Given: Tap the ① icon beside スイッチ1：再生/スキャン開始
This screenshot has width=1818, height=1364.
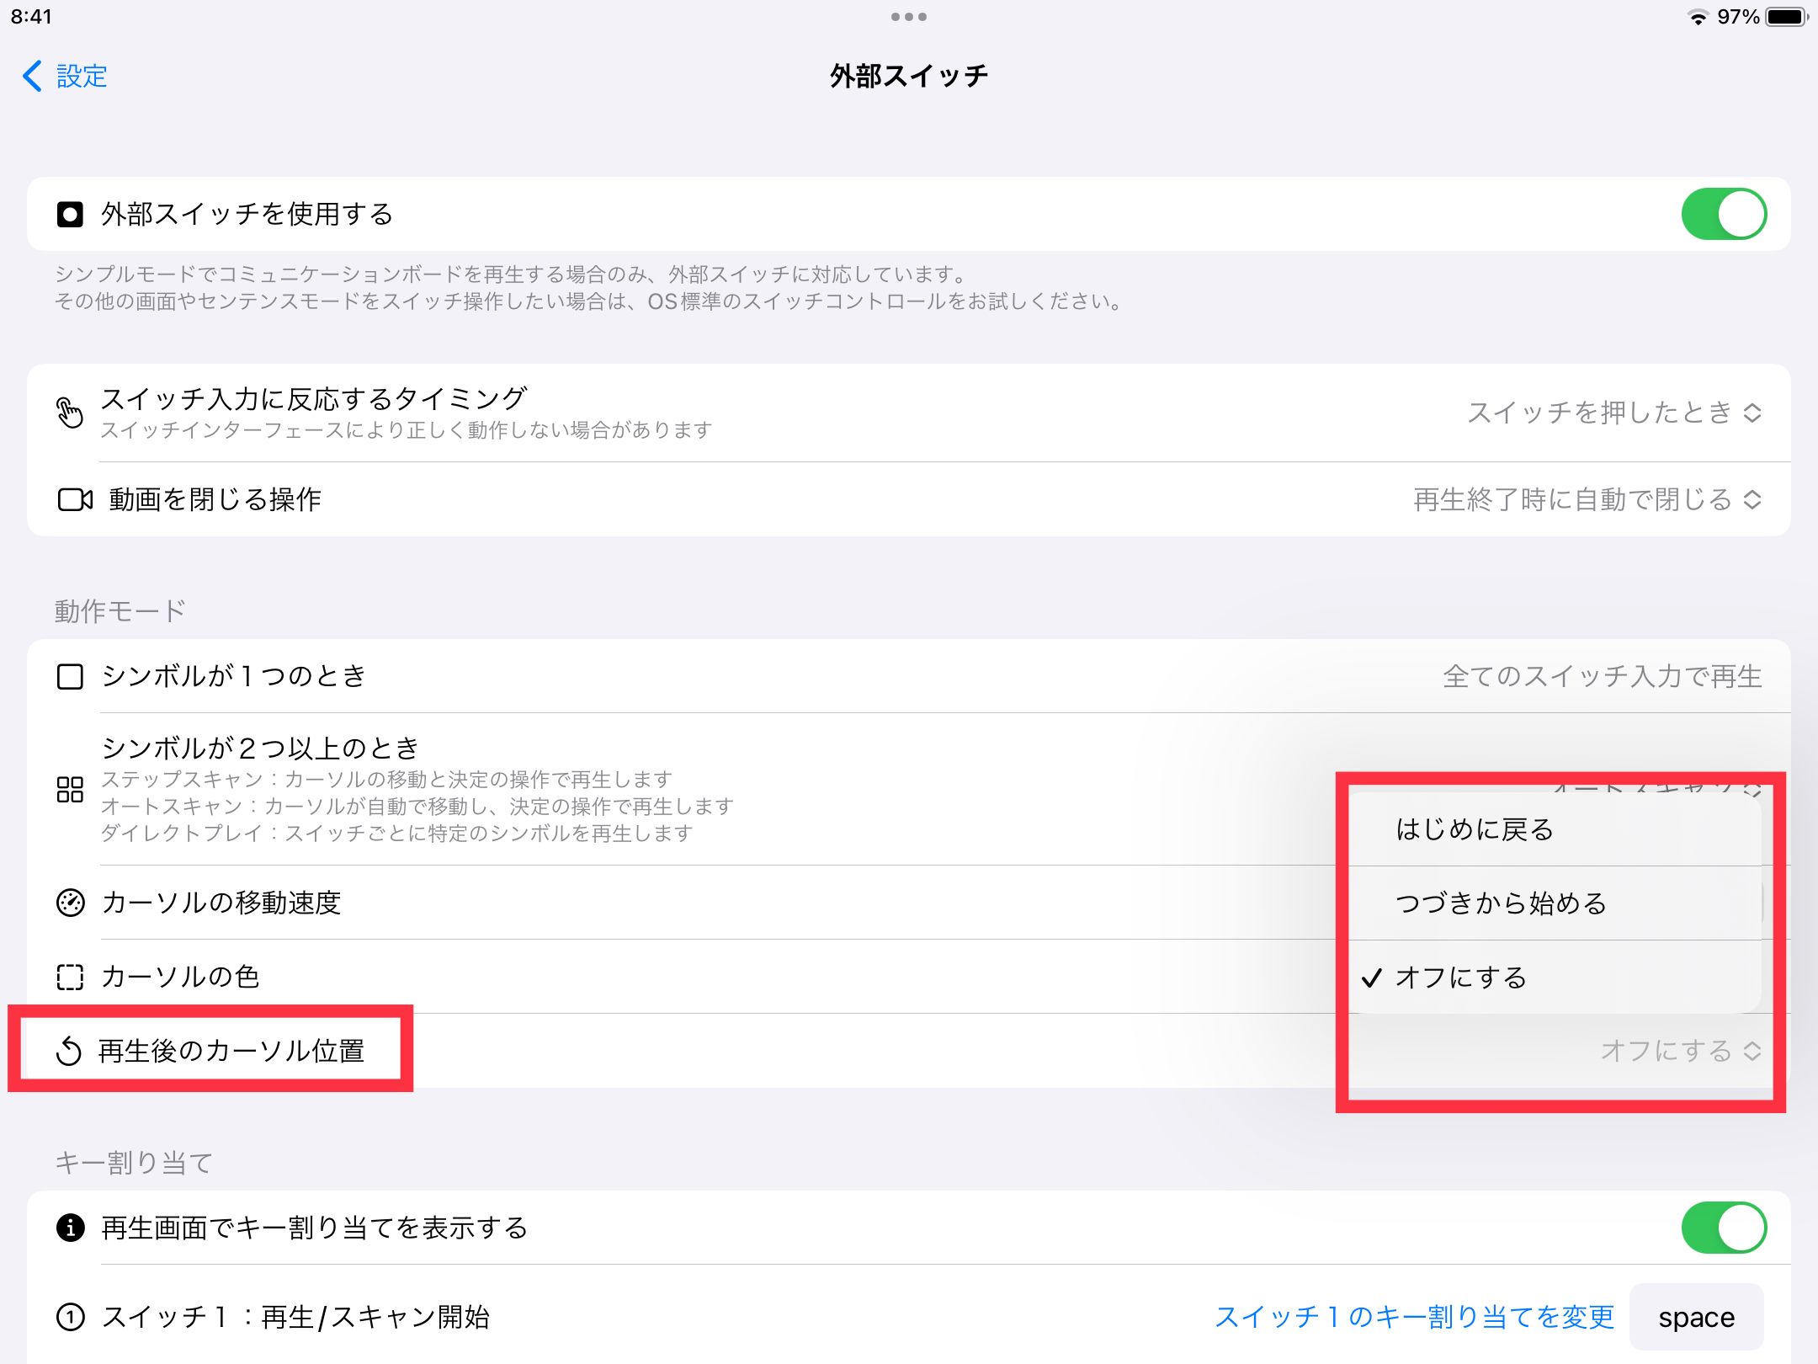Looking at the screenshot, I should [70, 1317].
